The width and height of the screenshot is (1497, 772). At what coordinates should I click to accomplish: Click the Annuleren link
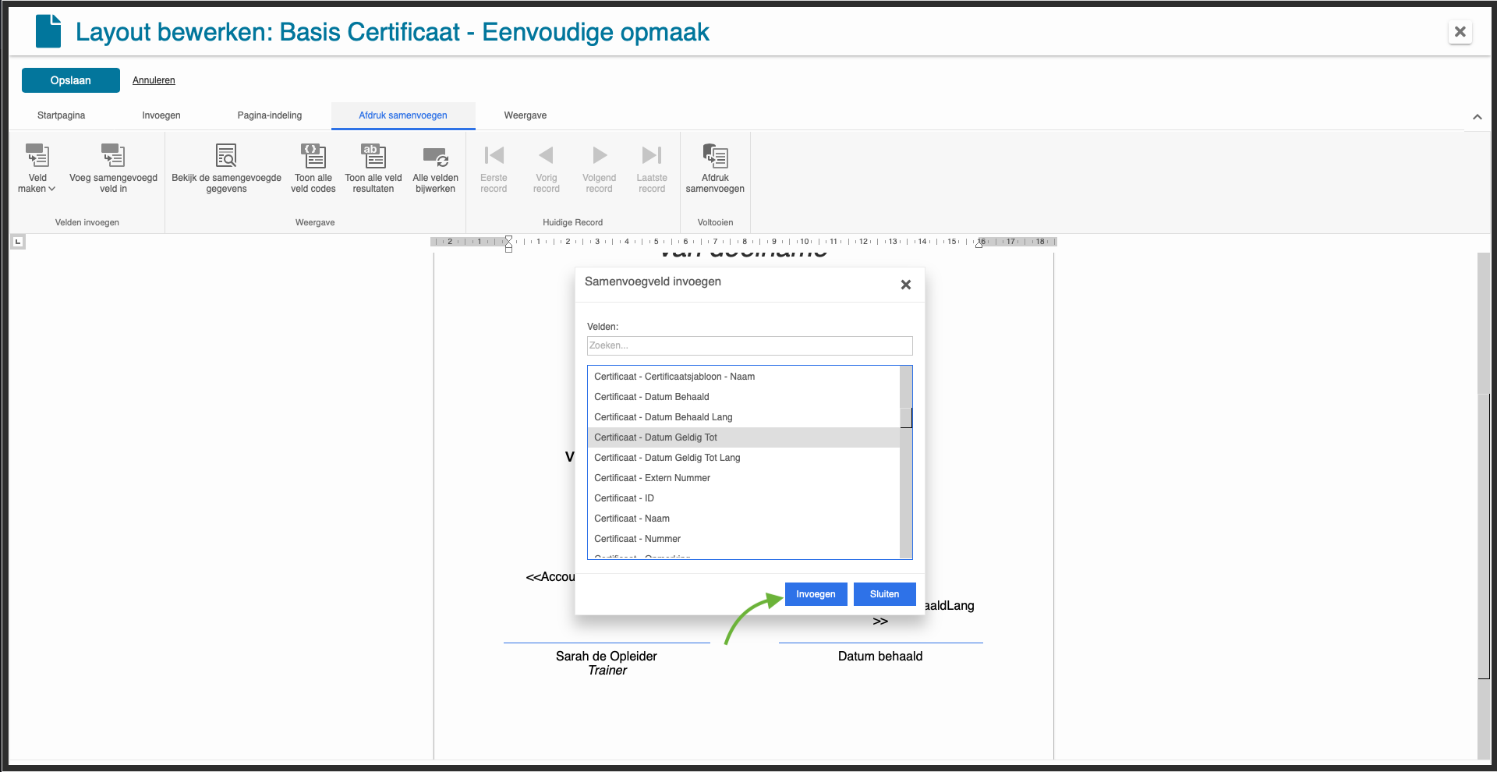tap(154, 80)
